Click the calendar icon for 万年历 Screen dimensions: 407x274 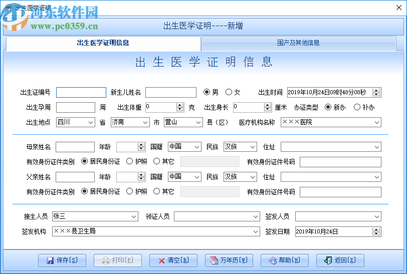click(x=214, y=260)
